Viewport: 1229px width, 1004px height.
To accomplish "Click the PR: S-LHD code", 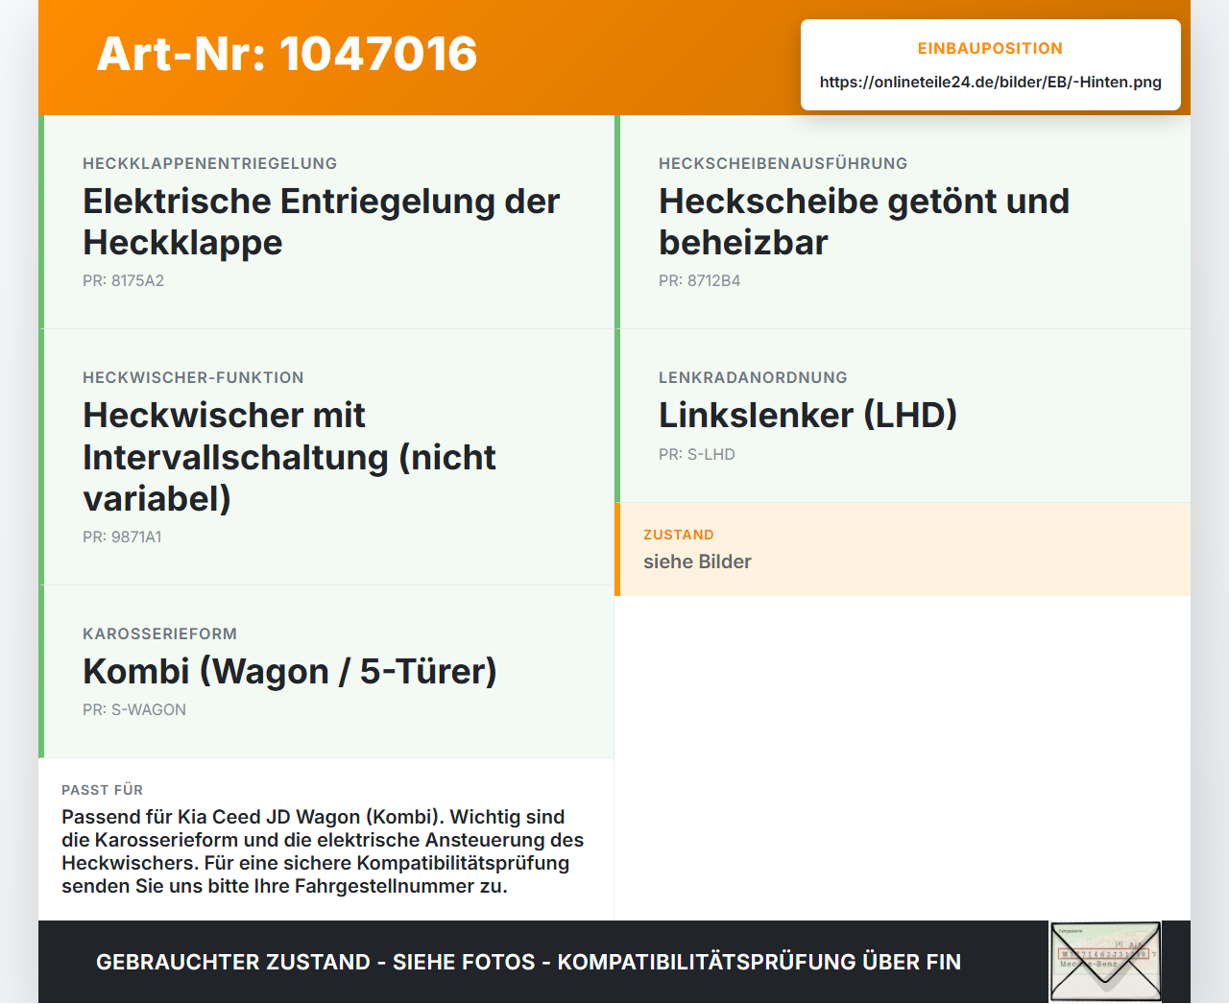I will coord(696,455).
